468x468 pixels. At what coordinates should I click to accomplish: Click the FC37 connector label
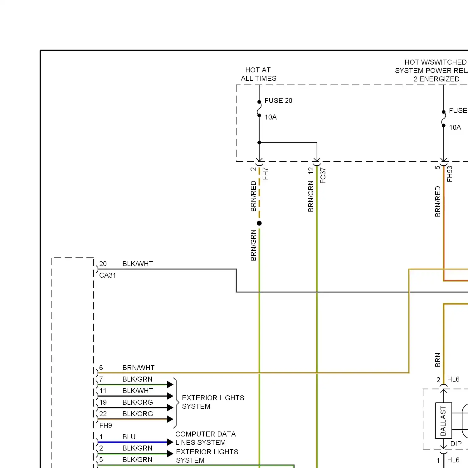tap(323, 176)
